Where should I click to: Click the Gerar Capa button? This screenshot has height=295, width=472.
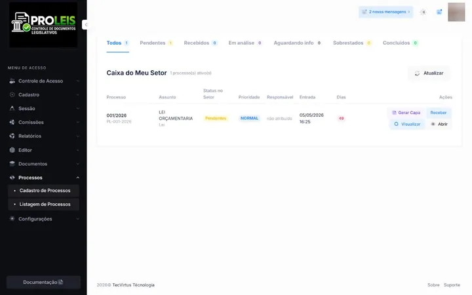coord(406,113)
